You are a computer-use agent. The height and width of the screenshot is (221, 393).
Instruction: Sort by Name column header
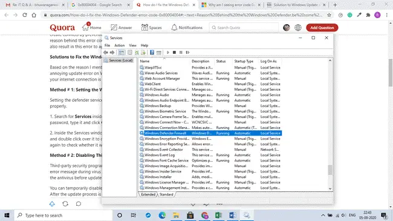click(x=164, y=61)
